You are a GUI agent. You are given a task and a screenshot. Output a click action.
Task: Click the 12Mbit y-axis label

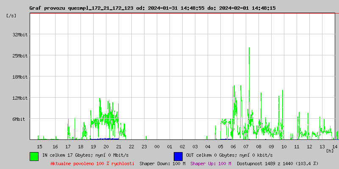20,98
